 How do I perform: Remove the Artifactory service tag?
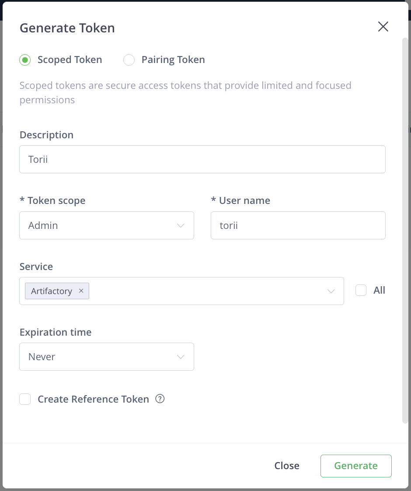[x=81, y=291]
